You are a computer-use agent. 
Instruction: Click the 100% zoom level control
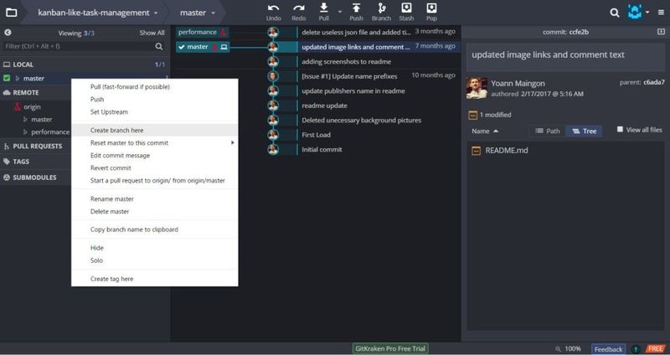point(572,349)
